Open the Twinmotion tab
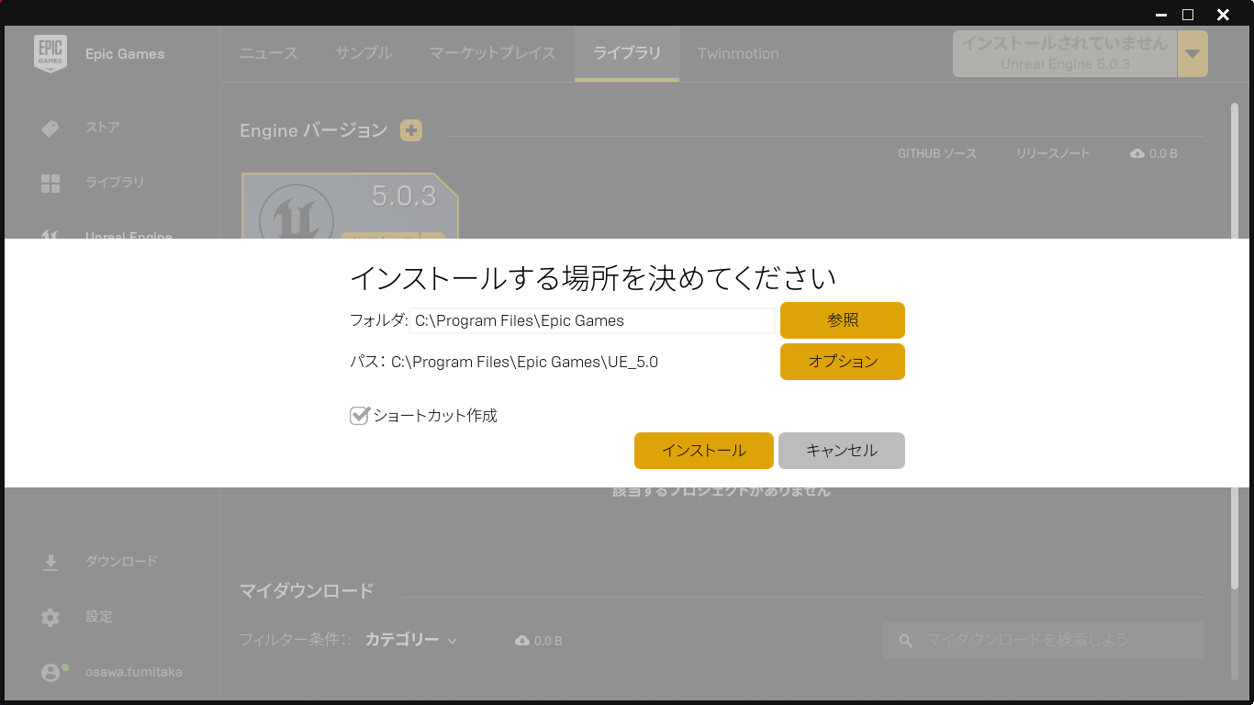 [x=738, y=53]
